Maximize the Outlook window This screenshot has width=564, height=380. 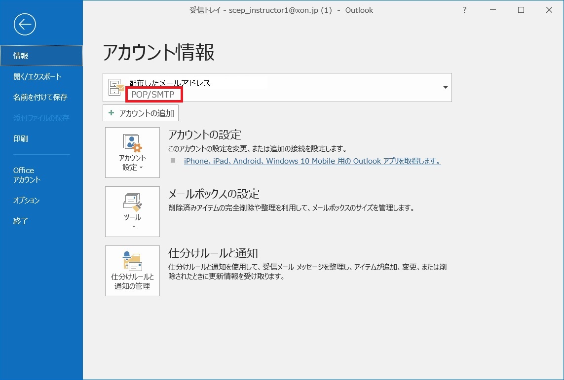[521, 10]
